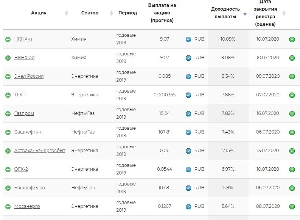Sort by Дата закрытия реестра arrows
This screenshot has width=300, height=220.
pos(284,13)
